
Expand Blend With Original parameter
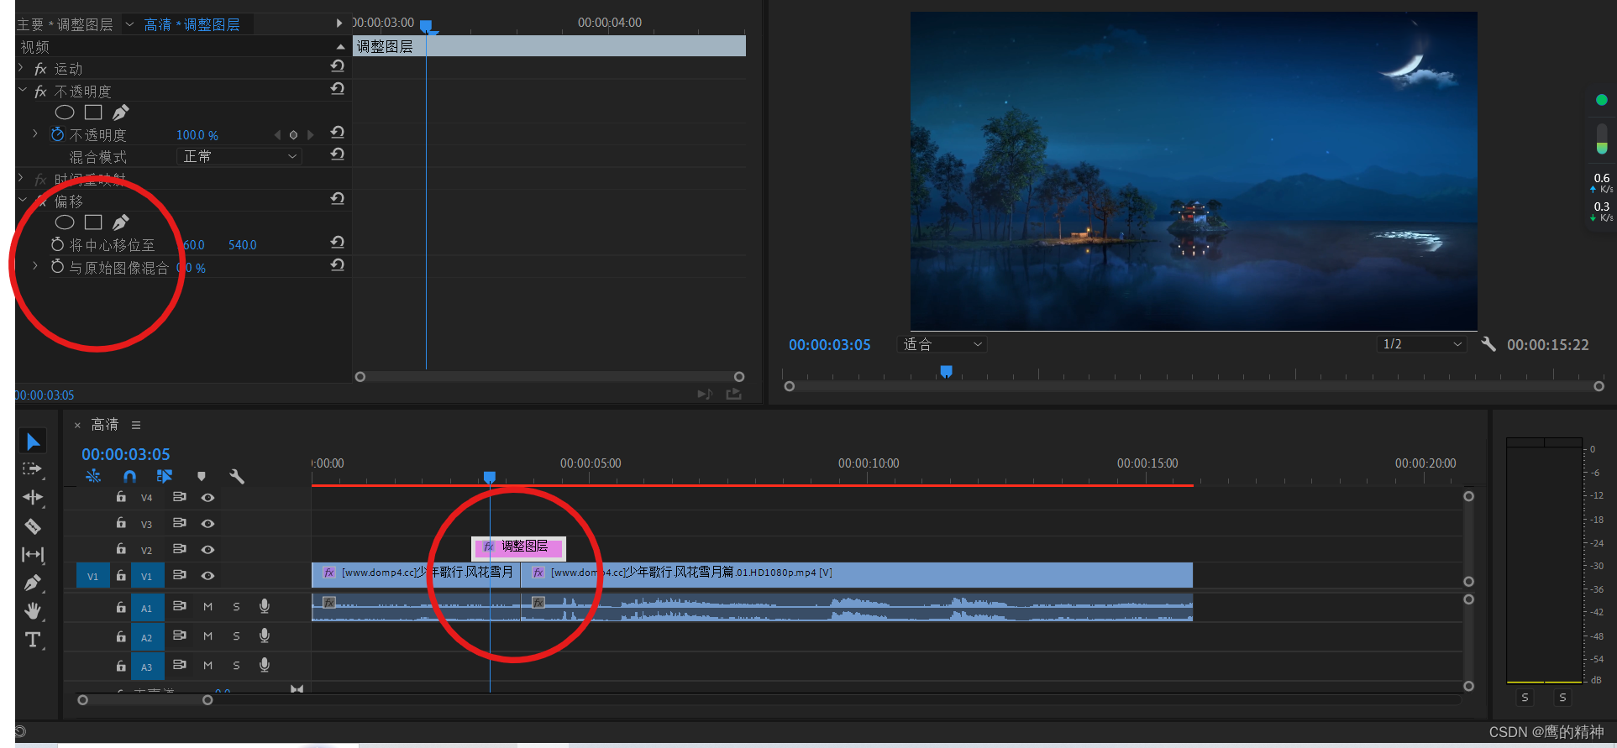[35, 266]
